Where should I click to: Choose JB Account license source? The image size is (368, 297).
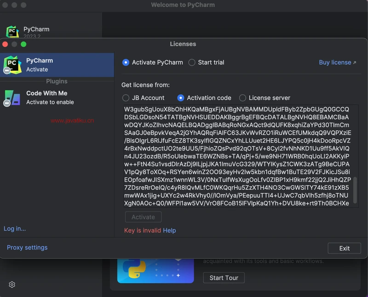pyautogui.click(x=126, y=98)
